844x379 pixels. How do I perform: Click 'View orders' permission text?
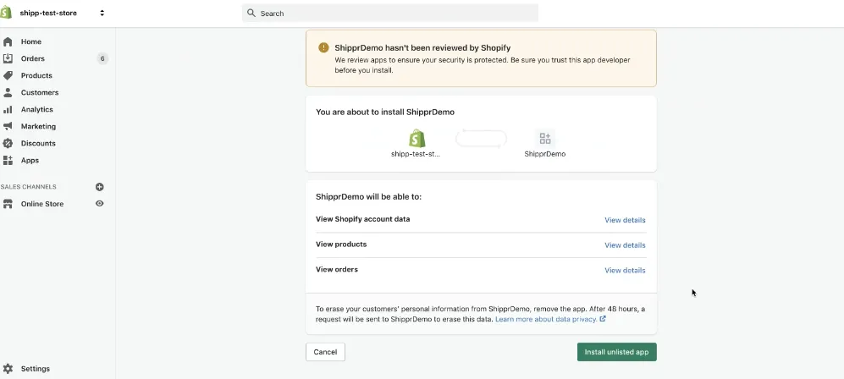[x=337, y=269]
